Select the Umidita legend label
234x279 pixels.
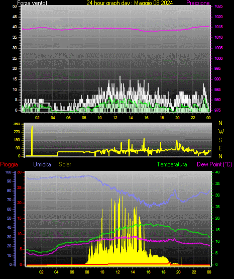tap(42, 164)
